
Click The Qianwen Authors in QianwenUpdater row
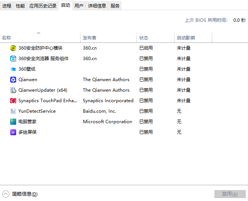pos(106,90)
